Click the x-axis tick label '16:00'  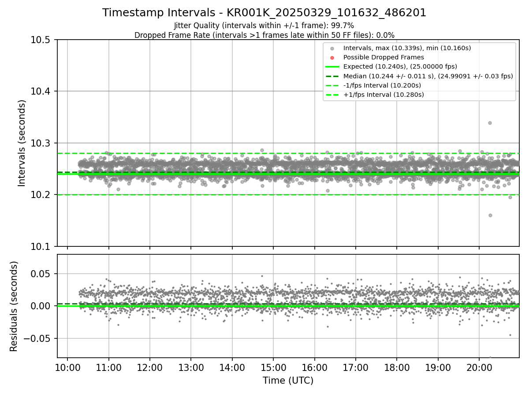(314, 368)
